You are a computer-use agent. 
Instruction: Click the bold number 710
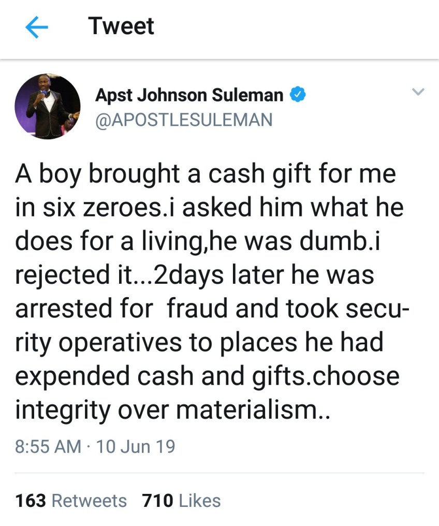(x=157, y=501)
